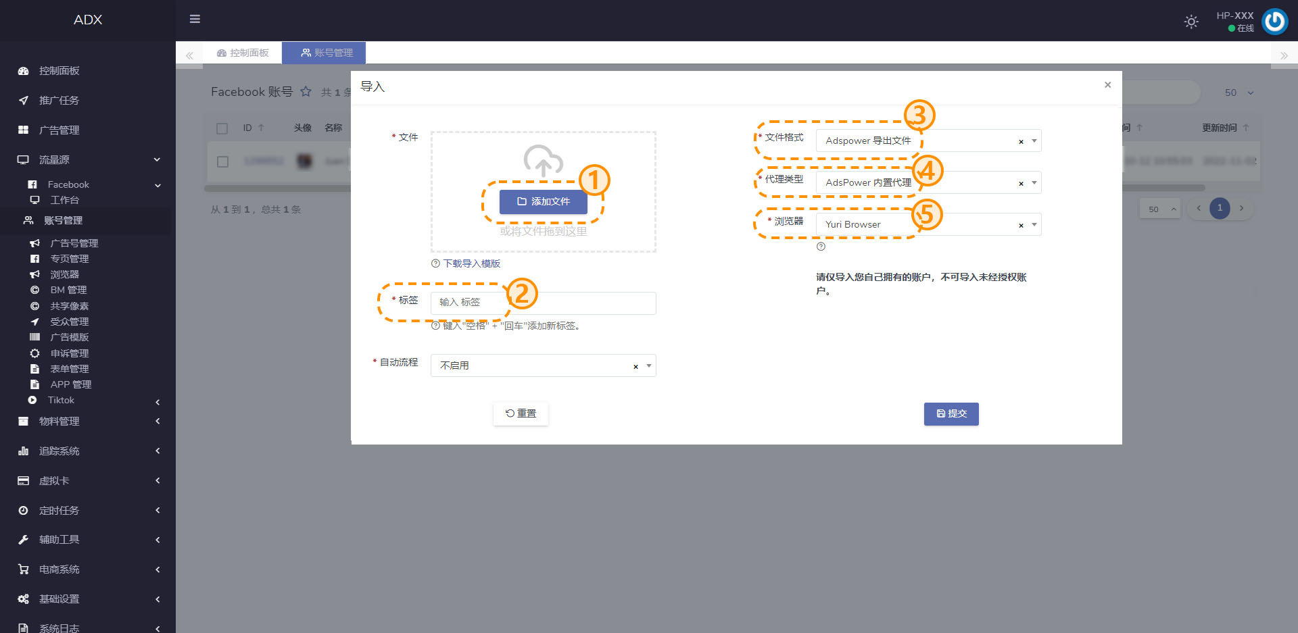Click the help icon below browser field
The height and width of the screenshot is (633, 1298).
pos(821,247)
